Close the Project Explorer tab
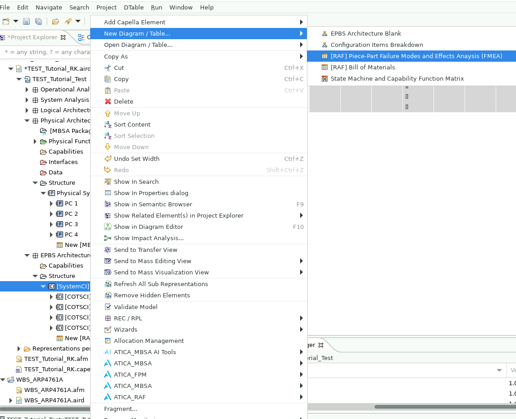This screenshot has height=419, width=516. tap(63, 37)
